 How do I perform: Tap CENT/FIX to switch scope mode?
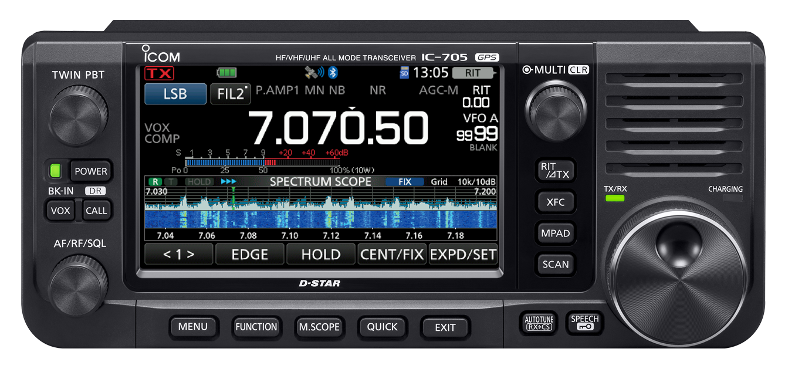click(392, 254)
